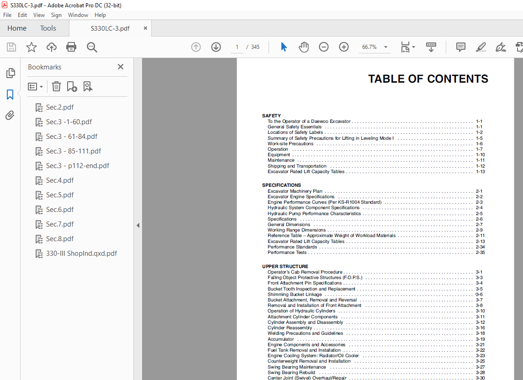The width and height of the screenshot is (523, 380).
Task: Open the Window menu
Action: click(78, 15)
